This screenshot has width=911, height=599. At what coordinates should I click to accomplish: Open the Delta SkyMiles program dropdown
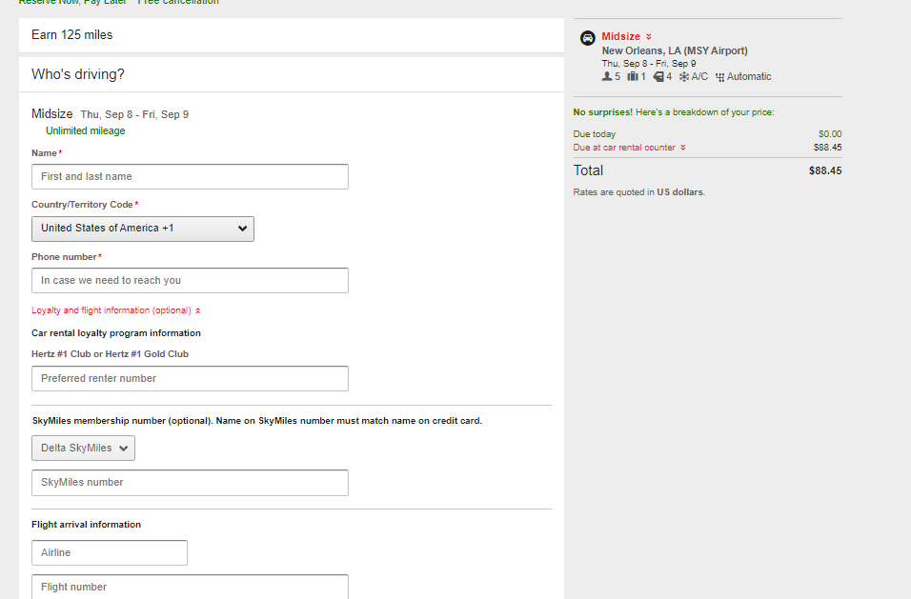[x=83, y=449]
